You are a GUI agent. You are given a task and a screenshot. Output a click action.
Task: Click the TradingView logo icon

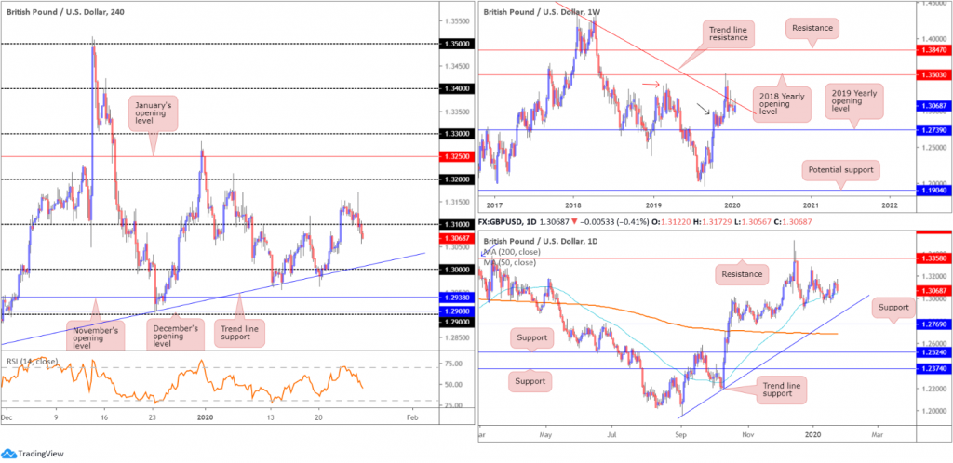[x=8, y=454]
